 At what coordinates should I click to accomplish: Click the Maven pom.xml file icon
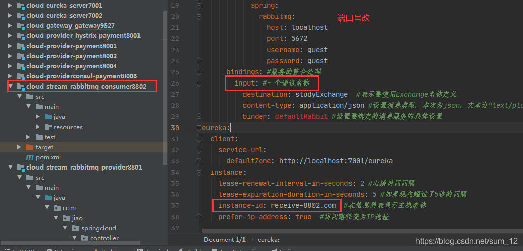coord(30,157)
